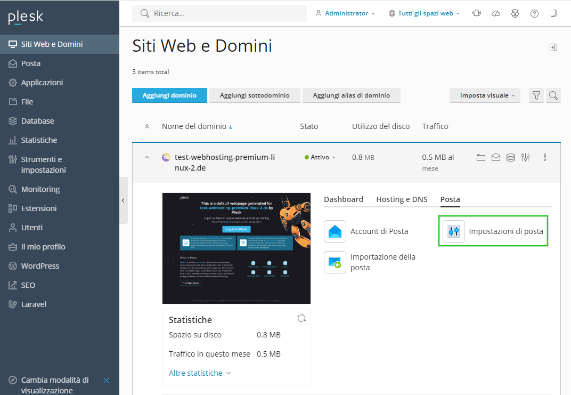Click the Ricerca search field
Viewport: 571px width, 395px height.
coord(219,13)
